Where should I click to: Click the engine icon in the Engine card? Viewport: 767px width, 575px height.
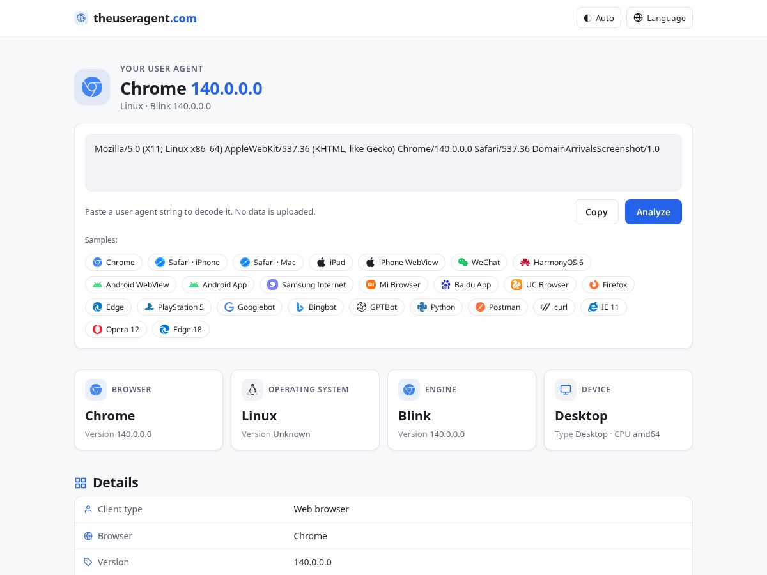(x=409, y=390)
